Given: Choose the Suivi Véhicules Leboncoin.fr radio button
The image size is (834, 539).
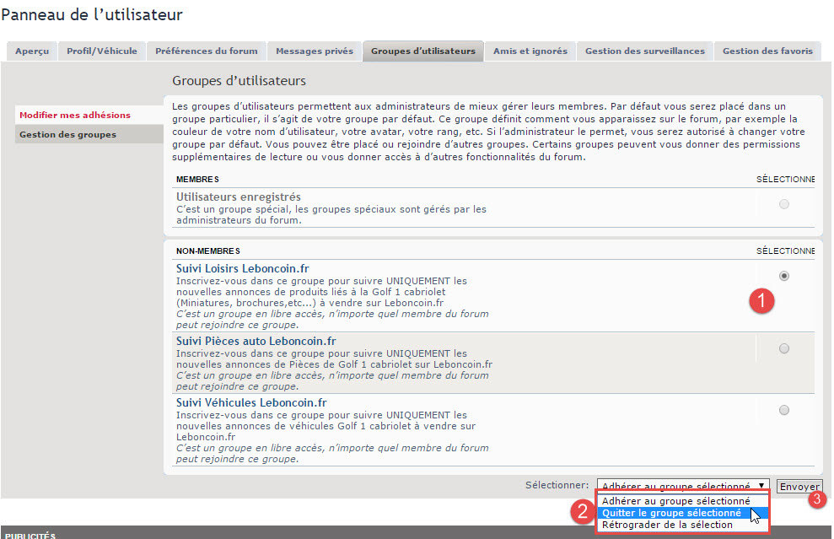Looking at the screenshot, I should tap(784, 410).
